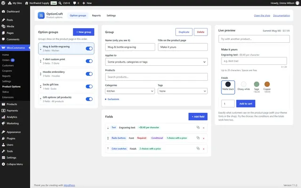Click the Delete group button

(x=201, y=32)
